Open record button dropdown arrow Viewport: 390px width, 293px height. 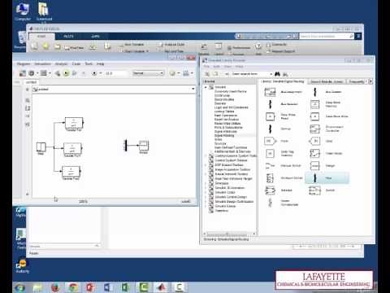tap(101, 73)
